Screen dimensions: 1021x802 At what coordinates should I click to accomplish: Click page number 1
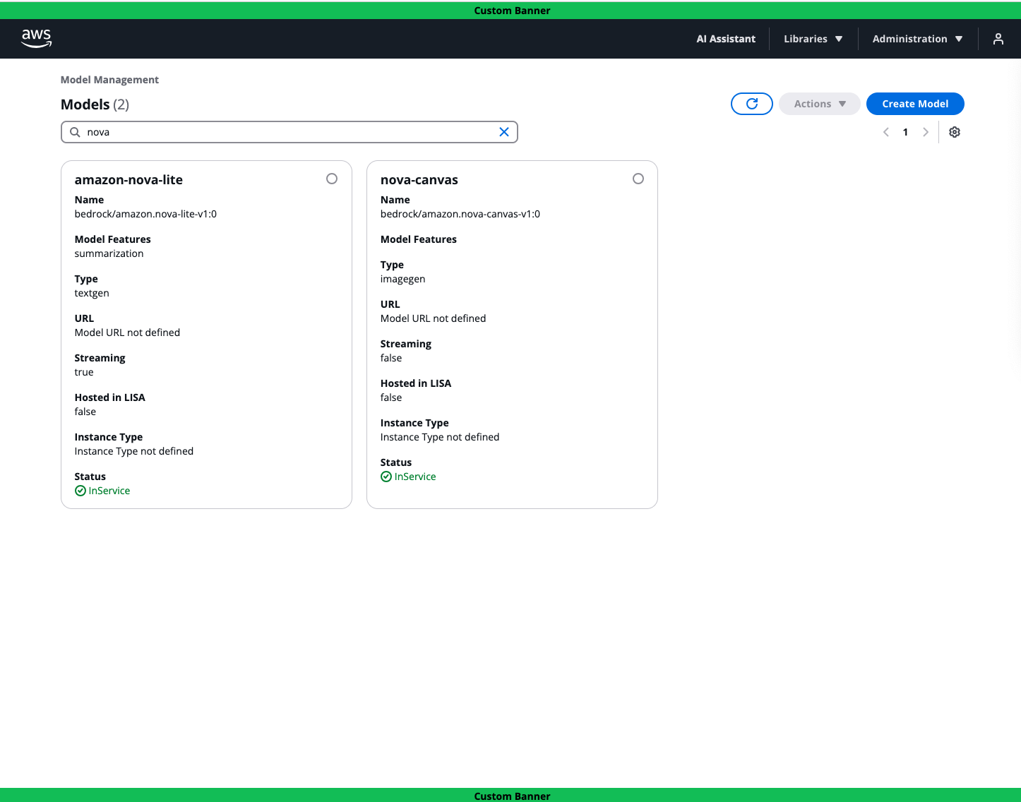click(x=906, y=132)
